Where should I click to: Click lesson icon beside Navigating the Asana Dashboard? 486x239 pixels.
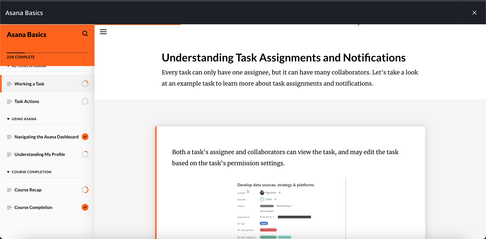click(x=9, y=137)
